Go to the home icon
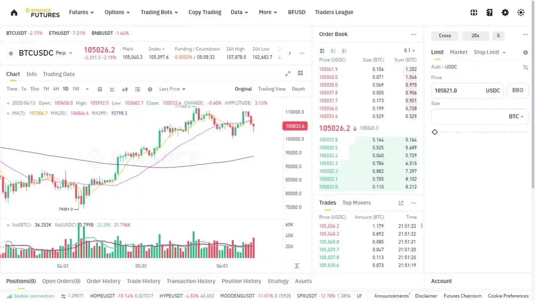 point(14,13)
